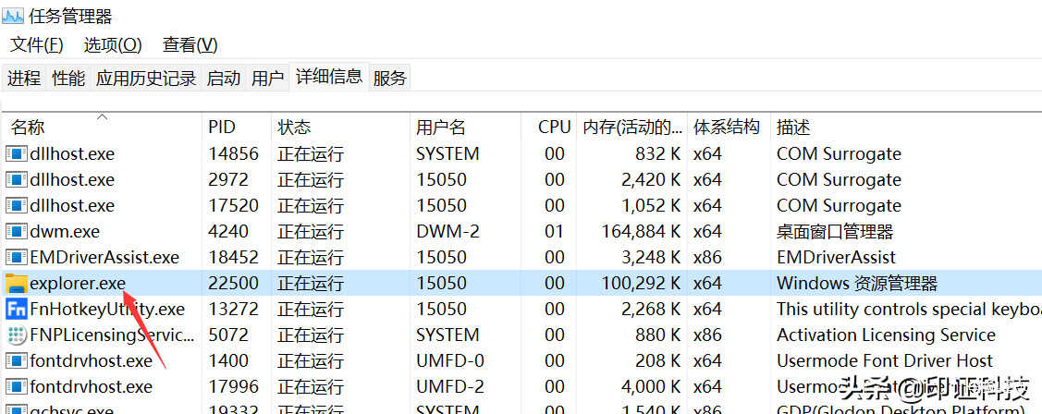The height and width of the screenshot is (414, 1042).
Task: Click the Activation Licensing Service description
Action: pos(886,335)
